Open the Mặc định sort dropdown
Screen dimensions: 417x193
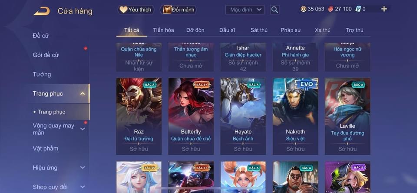[x=245, y=10]
